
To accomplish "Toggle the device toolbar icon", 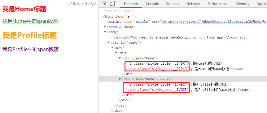I will pyautogui.click(x=112, y=4).
